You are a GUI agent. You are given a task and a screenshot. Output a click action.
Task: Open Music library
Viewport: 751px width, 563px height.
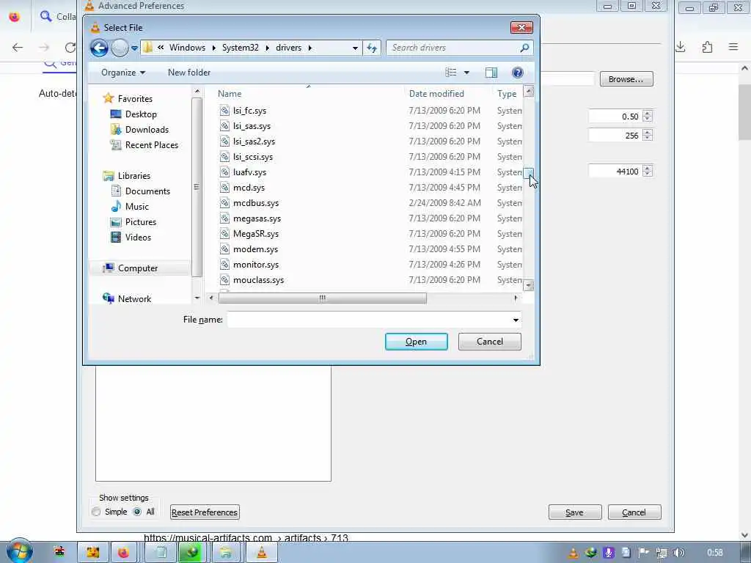(137, 206)
